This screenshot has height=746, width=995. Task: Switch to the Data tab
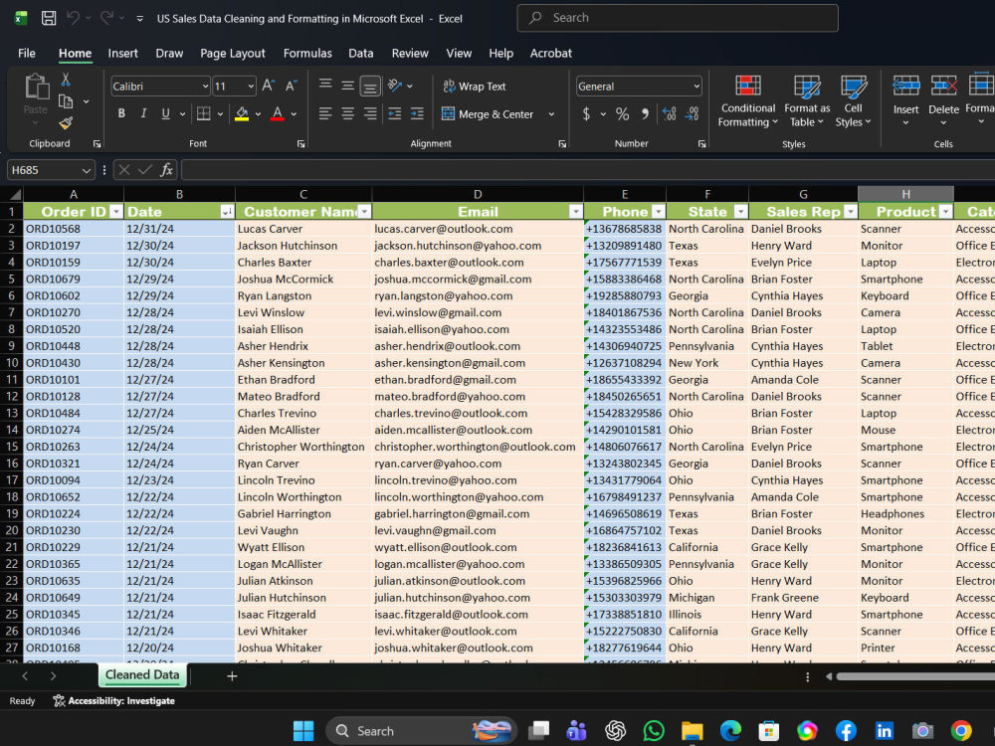click(x=360, y=54)
